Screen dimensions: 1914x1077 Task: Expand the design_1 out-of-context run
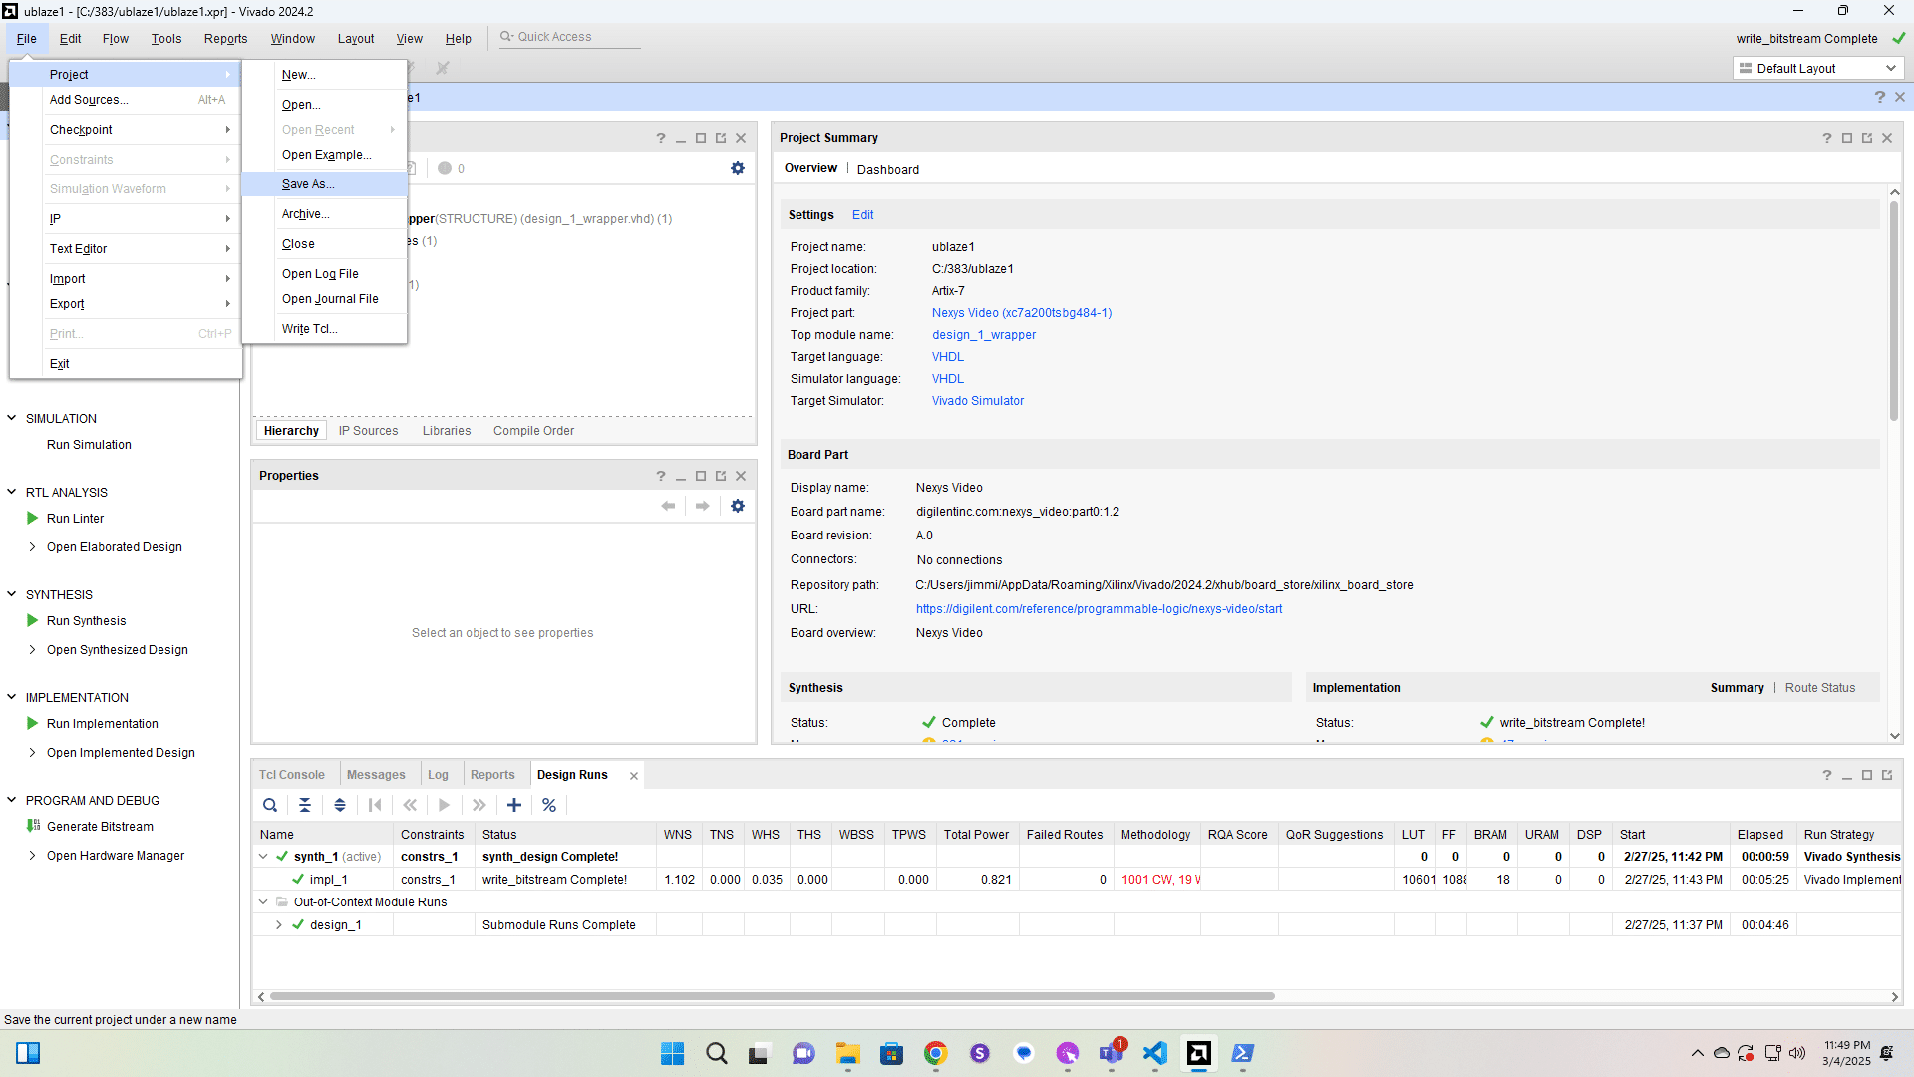279,924
